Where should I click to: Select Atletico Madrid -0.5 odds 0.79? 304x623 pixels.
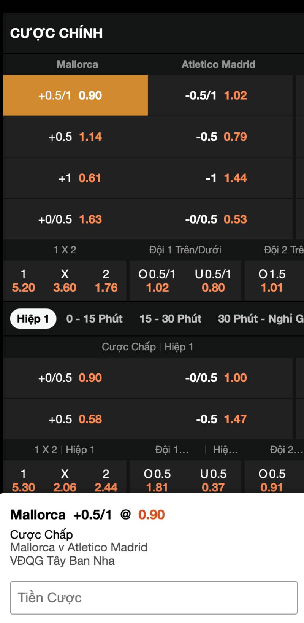coord(220,137)
